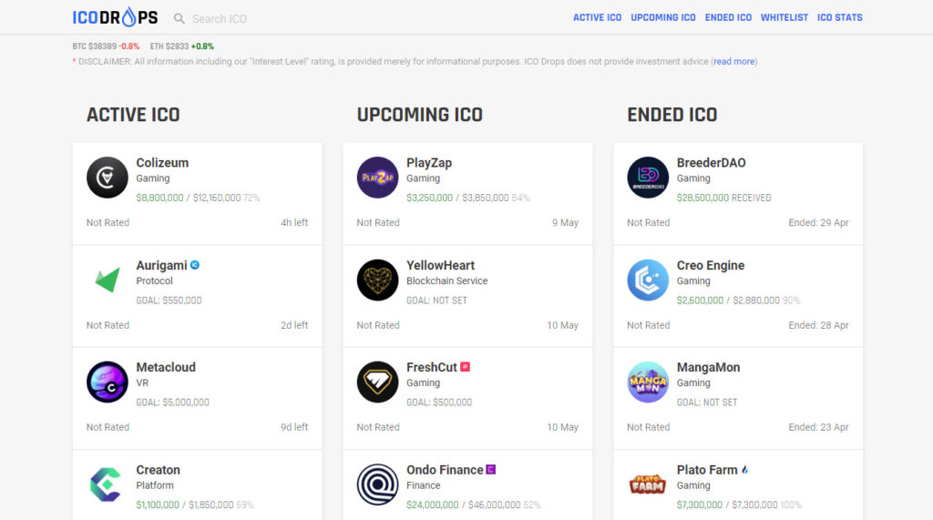
Task: Open the Colizeum project logo
Action: (x=108, y=178)
